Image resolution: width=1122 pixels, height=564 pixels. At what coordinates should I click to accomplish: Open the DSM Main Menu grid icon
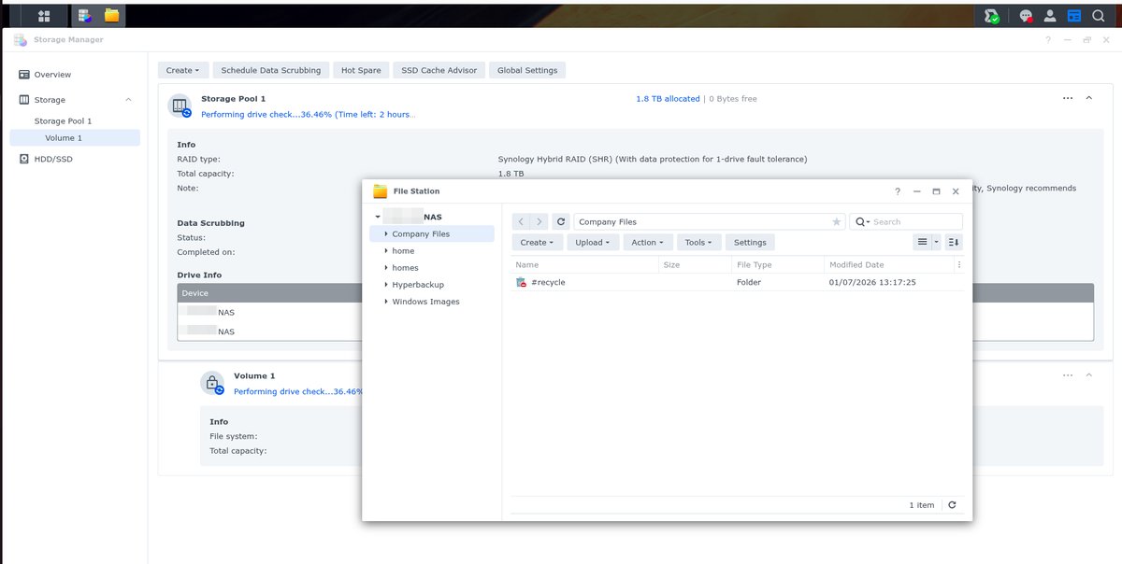coord(44,16)
